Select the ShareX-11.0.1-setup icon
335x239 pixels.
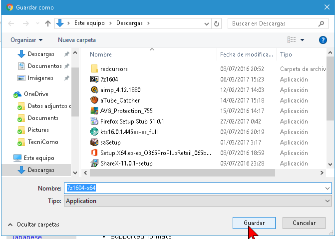click(94, 163)
